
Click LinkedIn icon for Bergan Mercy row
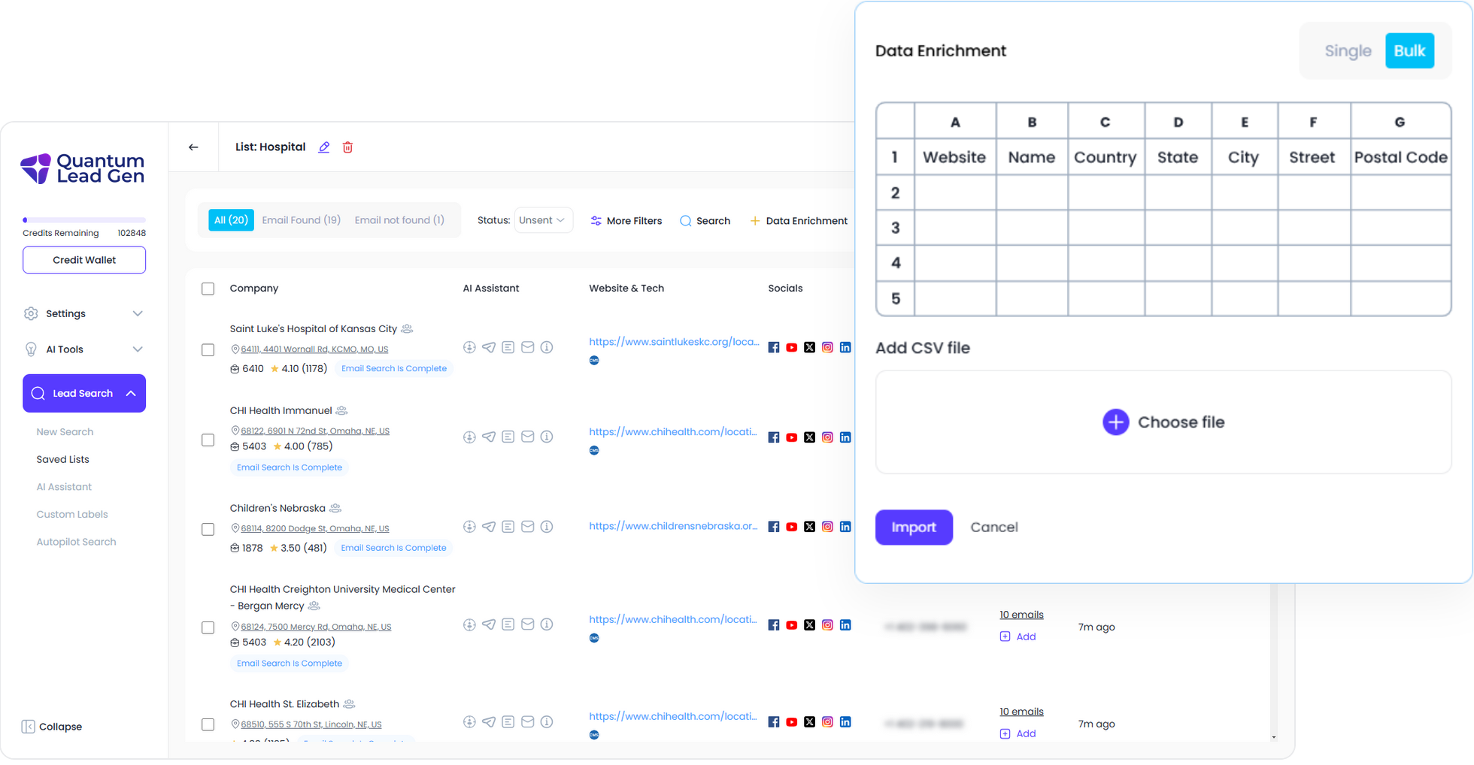click(845, 625)
